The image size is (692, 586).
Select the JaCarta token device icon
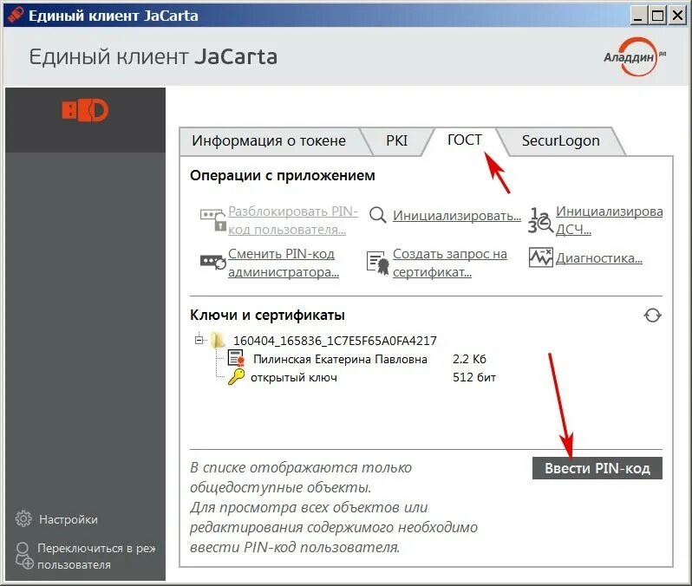point(85,110)
